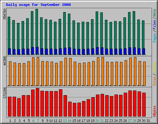The width and height of the screenshot is (158, 124).
Task: Click the orange visits bar for day 6
Action: [x=33, y=72]
